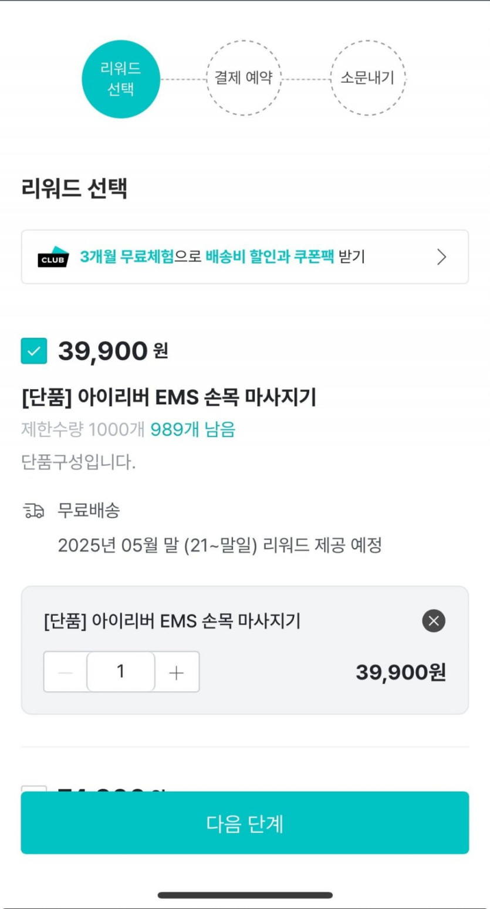Check the partially hidden second reward checkbox
Image resolution: width=490 pixels, height=909 pixels.
[34, 788]
